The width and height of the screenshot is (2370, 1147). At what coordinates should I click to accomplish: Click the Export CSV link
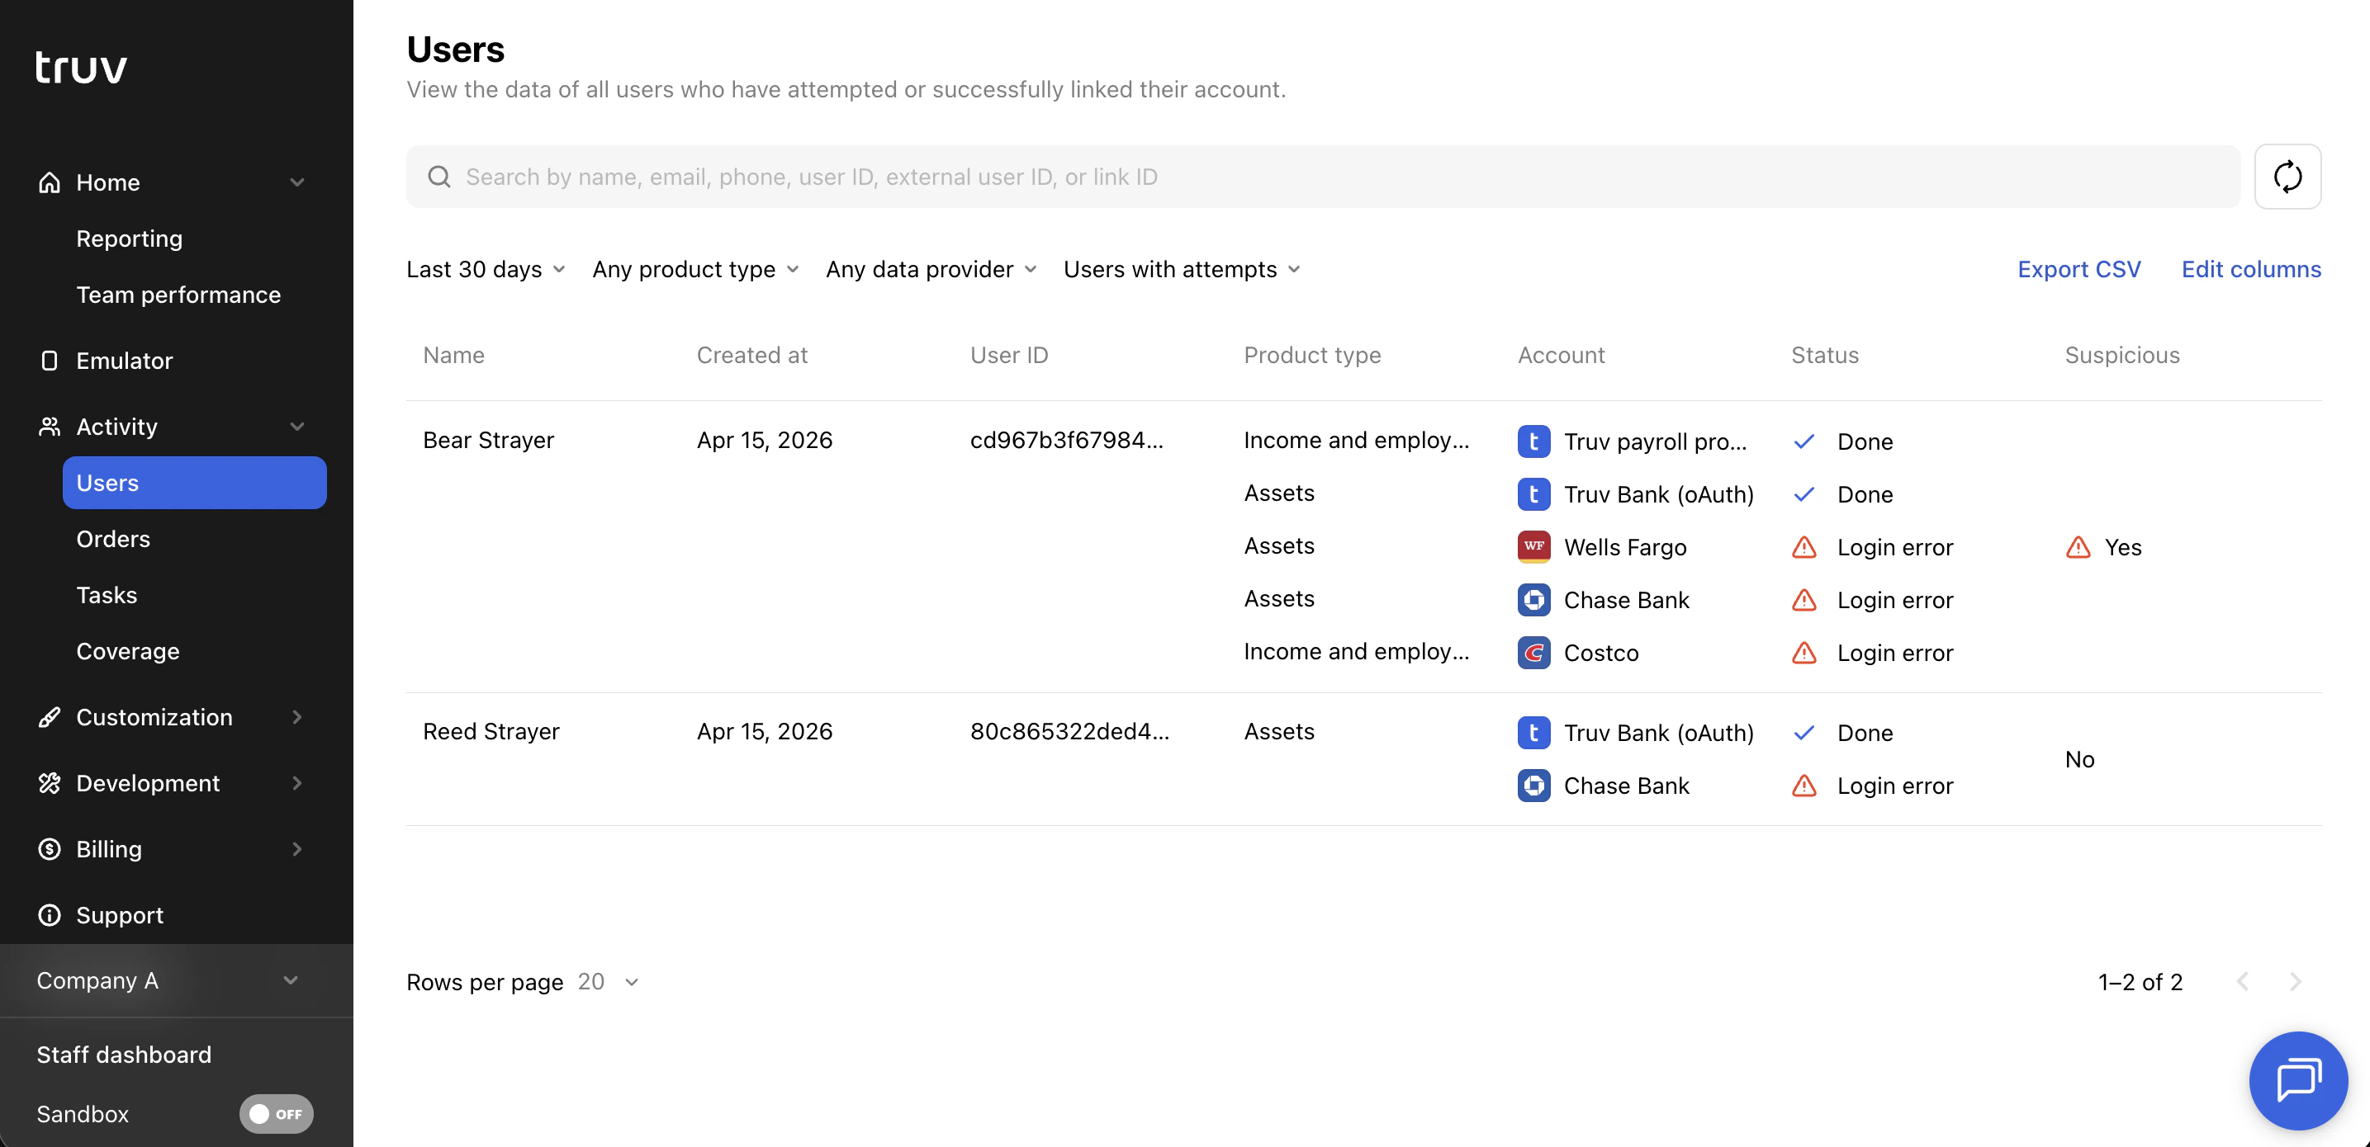tap(2079, 268)
